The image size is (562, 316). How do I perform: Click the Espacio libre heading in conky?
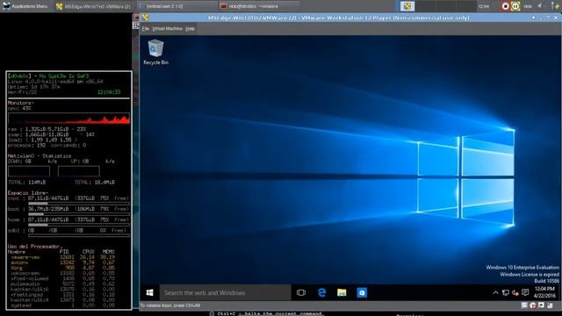[x=28, y=193]
